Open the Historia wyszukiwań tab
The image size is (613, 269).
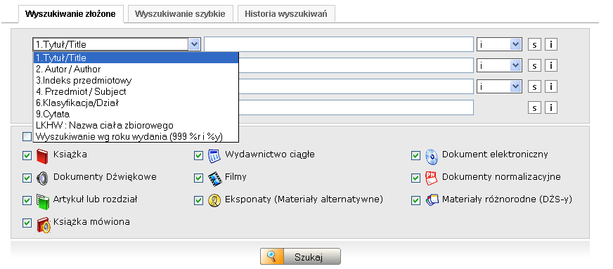[286, 14]
